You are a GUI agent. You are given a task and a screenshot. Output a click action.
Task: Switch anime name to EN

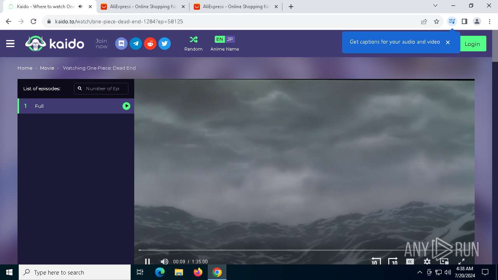(x=220, y=39)
